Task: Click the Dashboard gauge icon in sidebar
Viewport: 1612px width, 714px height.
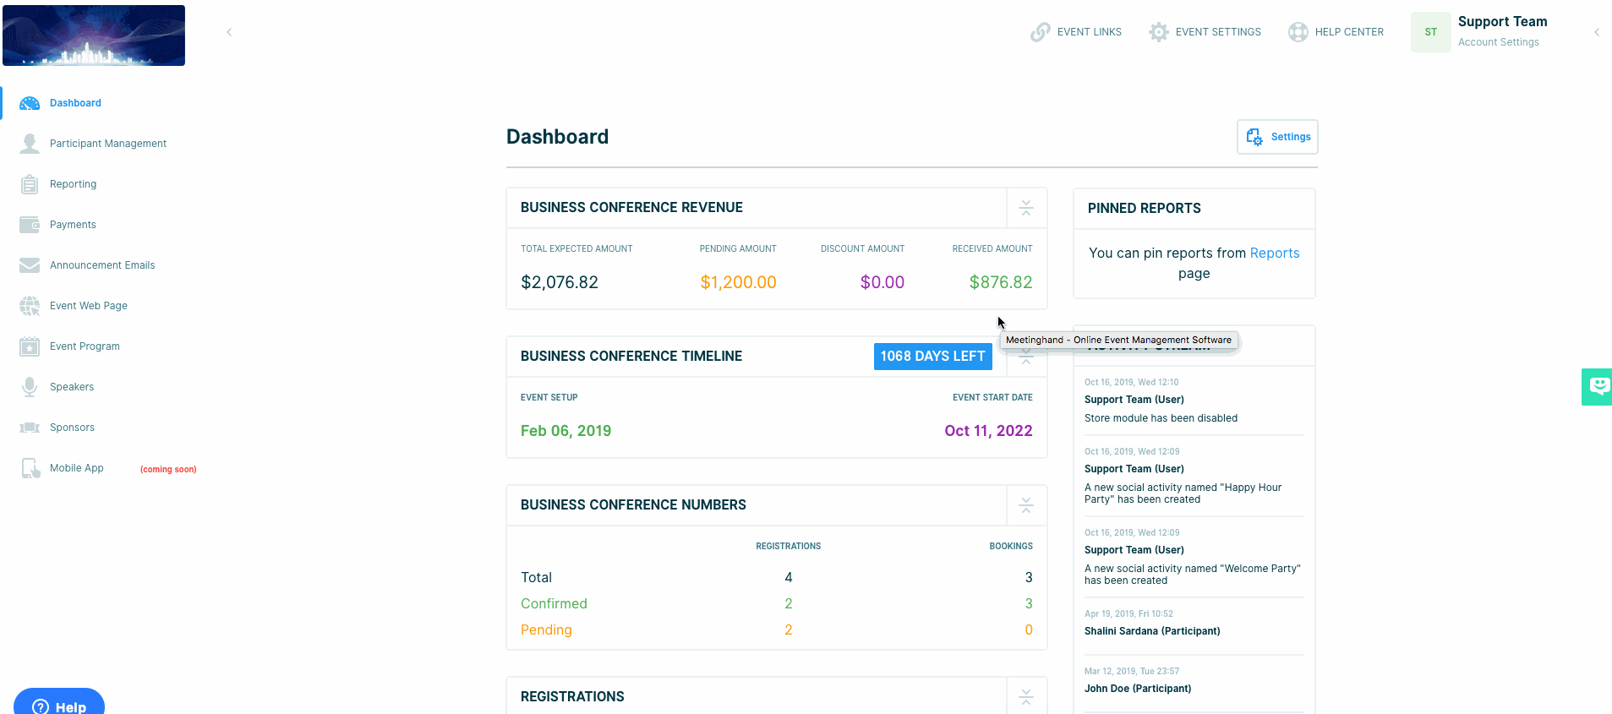Action: pyautogui.click(x=30, y=103)
